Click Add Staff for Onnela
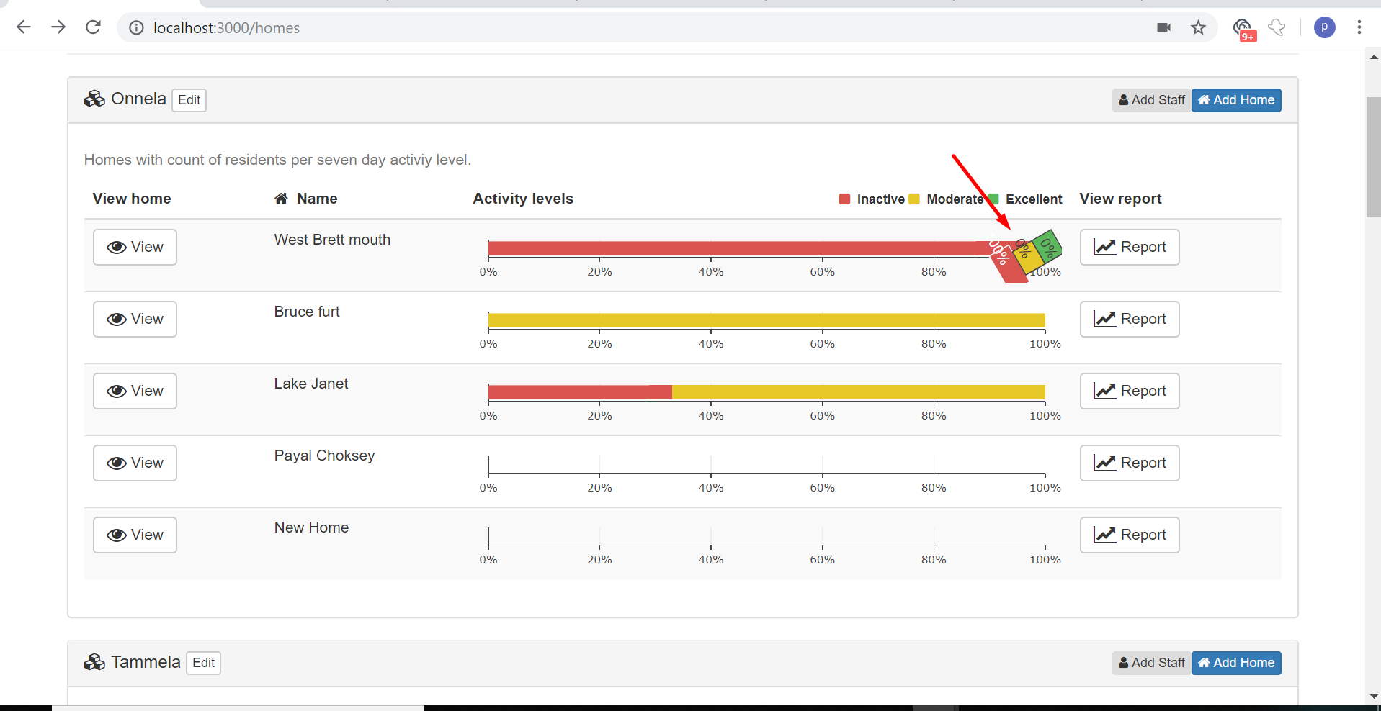1381x711 pixels. click(x=1150, y=100)
